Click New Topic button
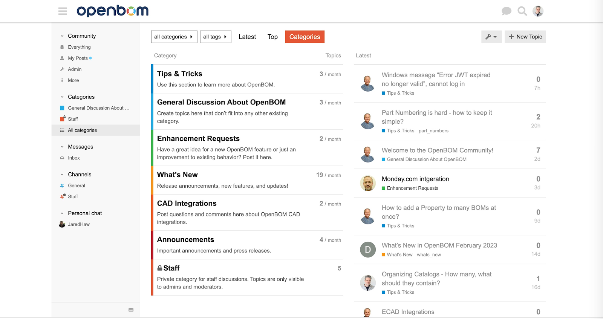 pos(525,37)
